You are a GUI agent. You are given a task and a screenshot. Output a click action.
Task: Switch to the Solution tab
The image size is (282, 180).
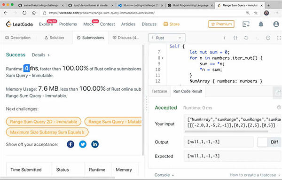point(55,38)
